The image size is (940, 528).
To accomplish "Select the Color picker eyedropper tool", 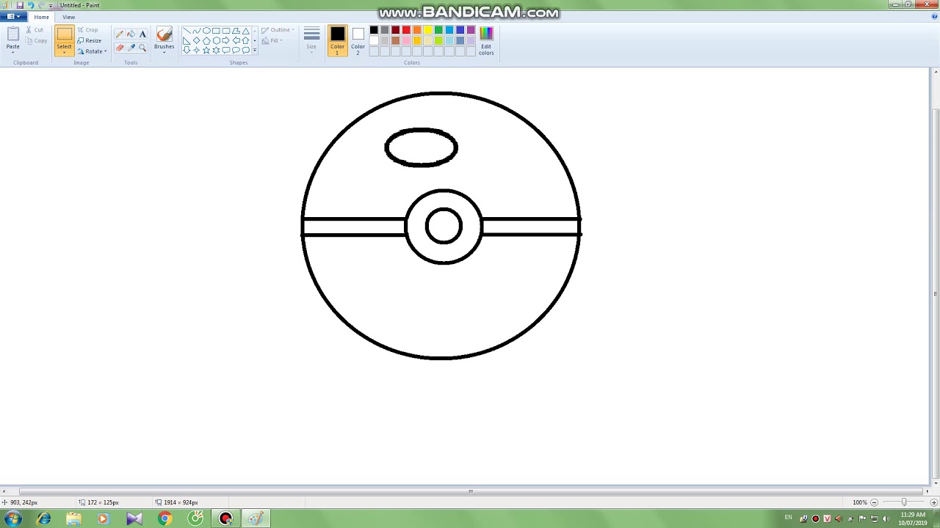I will click(131, 48).
